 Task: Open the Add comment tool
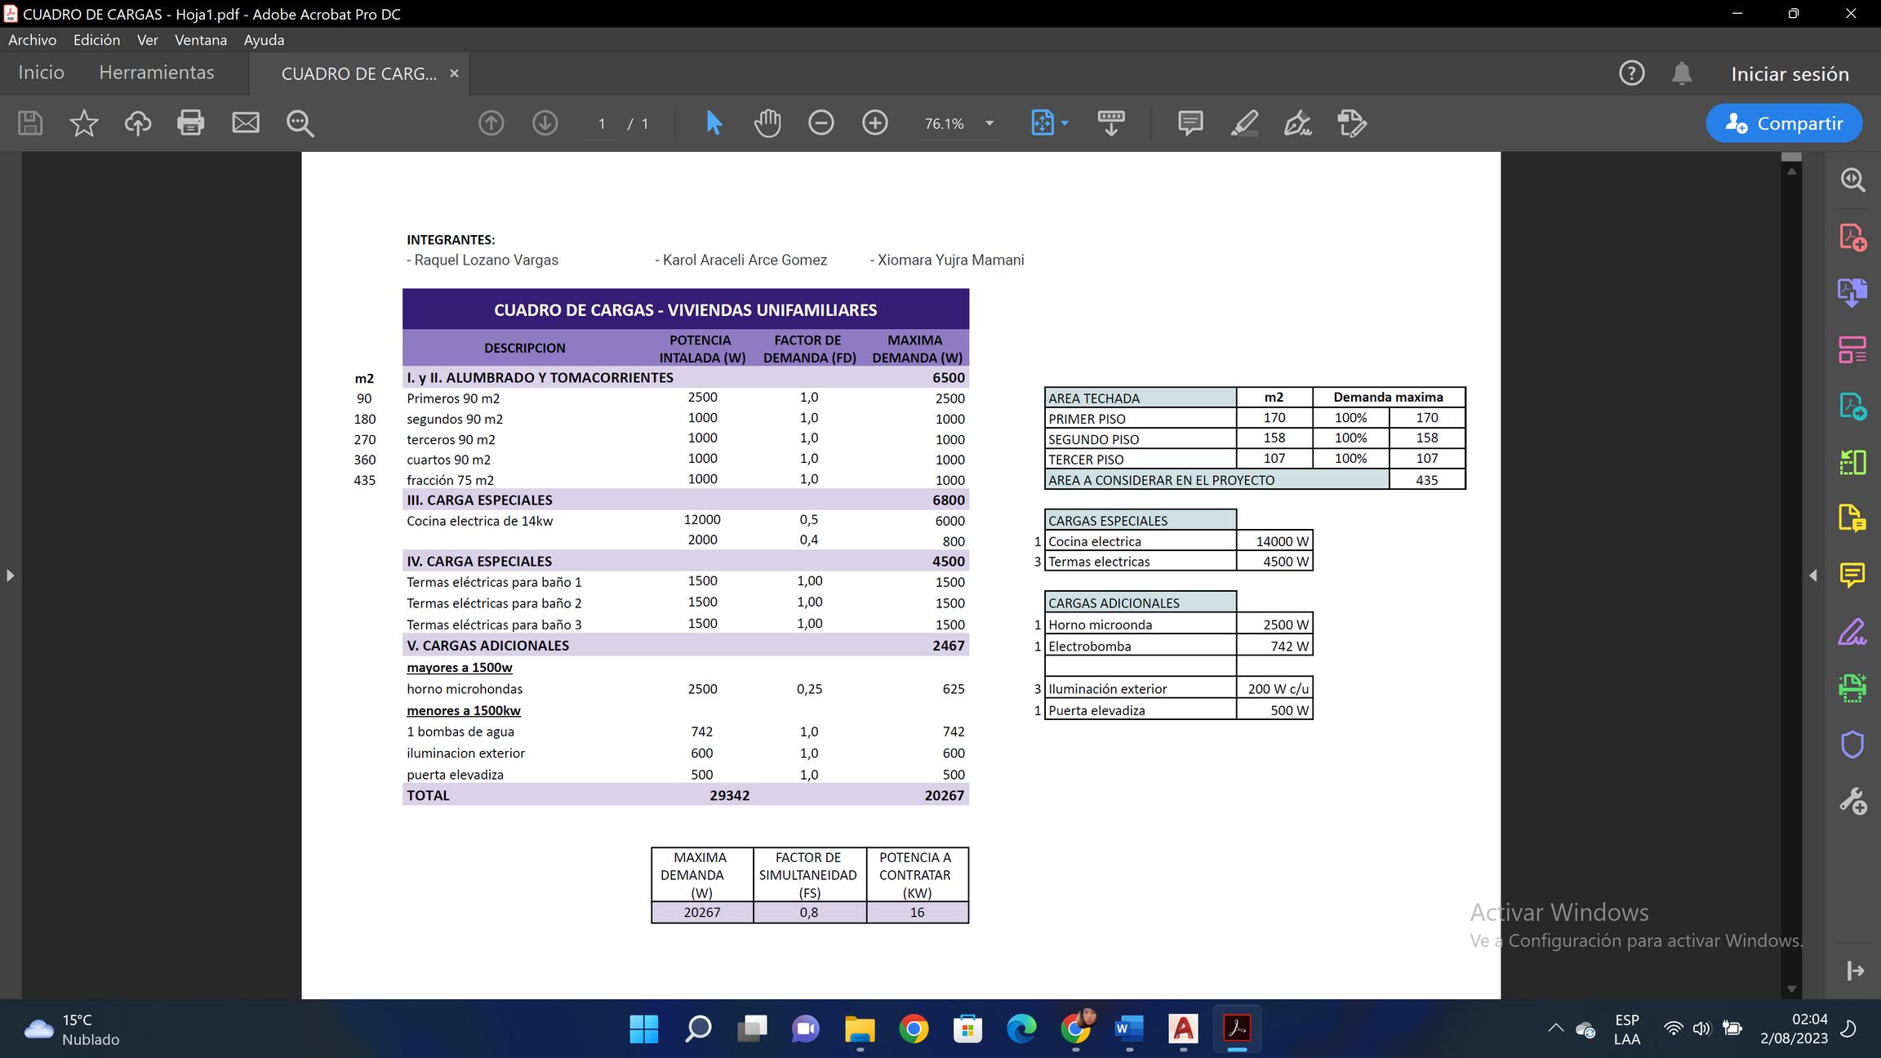[x=1190, y=123]
